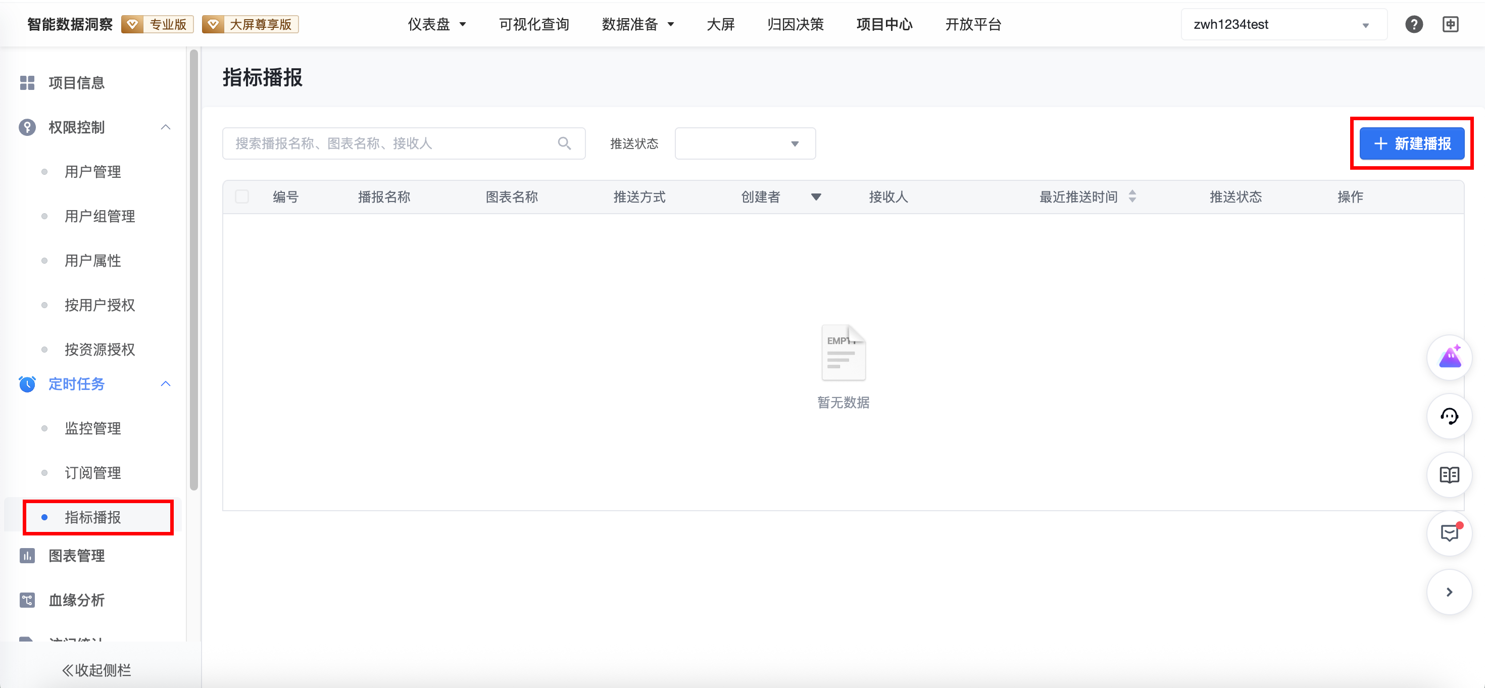The image size is (1485, 688).
Task: Click the search magnifier icon
Action: [564, 143]
